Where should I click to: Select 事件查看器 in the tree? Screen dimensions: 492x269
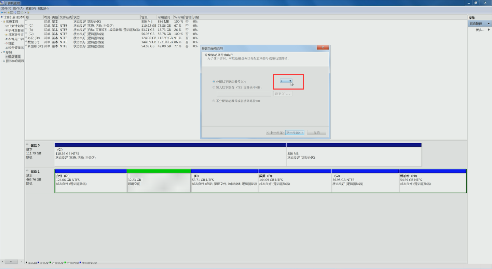(x=16, y=30)
